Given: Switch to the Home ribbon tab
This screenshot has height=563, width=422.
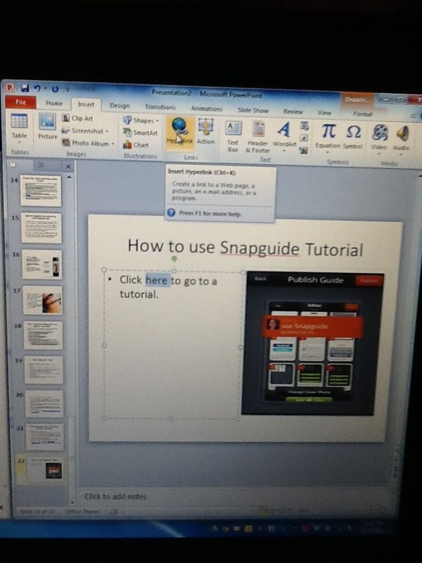Looking at the screenshot, I should 54,103.
